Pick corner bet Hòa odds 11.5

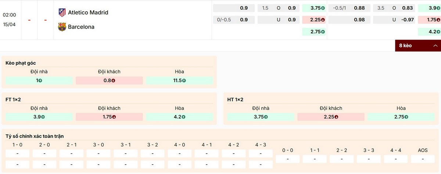click(179, 80)
